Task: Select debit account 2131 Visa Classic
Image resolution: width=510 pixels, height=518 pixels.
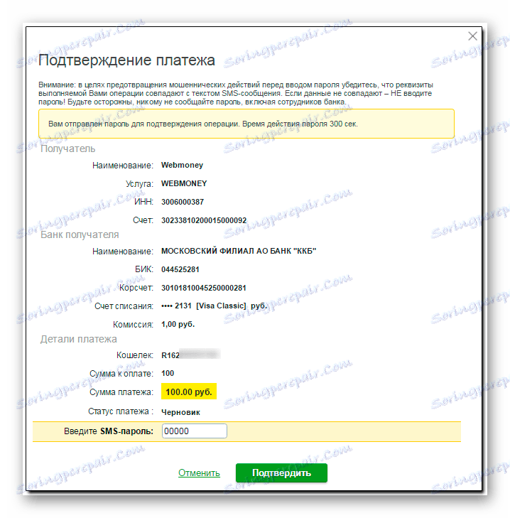Action: [x=214, y=306]
